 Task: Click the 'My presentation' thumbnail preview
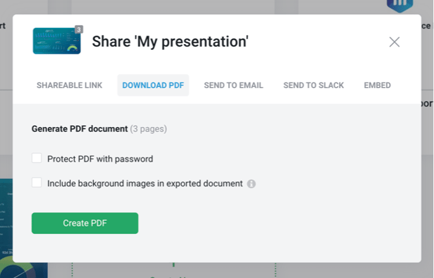point(56,42)
